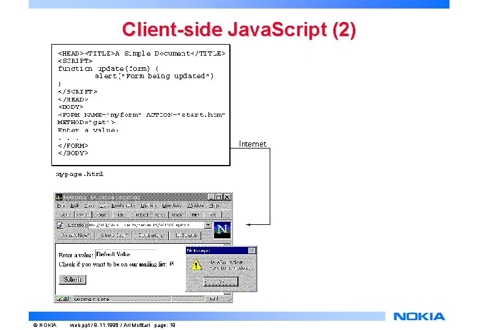Open the Directory menu
477x330 pixels.
(172, 206)
